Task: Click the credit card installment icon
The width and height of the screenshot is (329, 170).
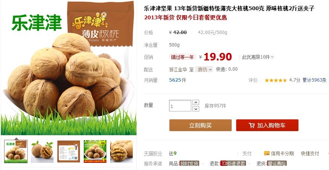Action: click(x=267, y=153)
